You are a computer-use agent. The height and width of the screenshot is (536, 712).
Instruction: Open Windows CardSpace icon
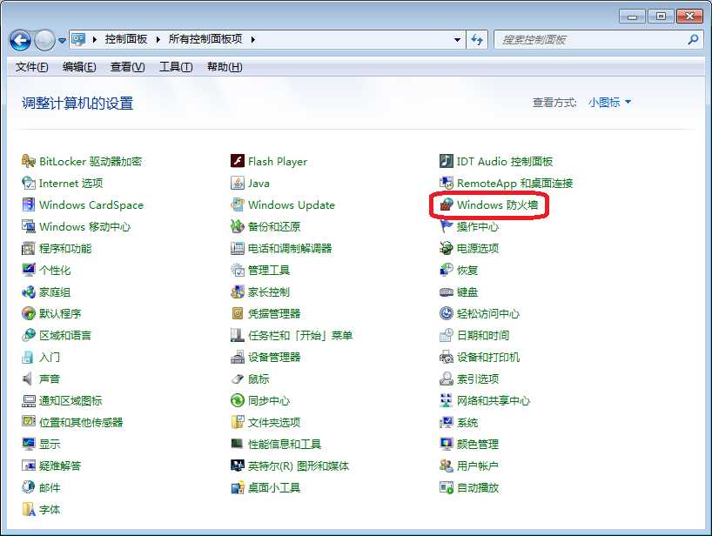pos(29,204)
